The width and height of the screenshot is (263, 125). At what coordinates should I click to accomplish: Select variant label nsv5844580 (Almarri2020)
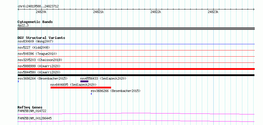[x=39, y=72]
